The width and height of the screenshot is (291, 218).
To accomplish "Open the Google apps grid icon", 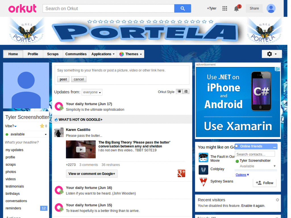I will coord(225,8).
